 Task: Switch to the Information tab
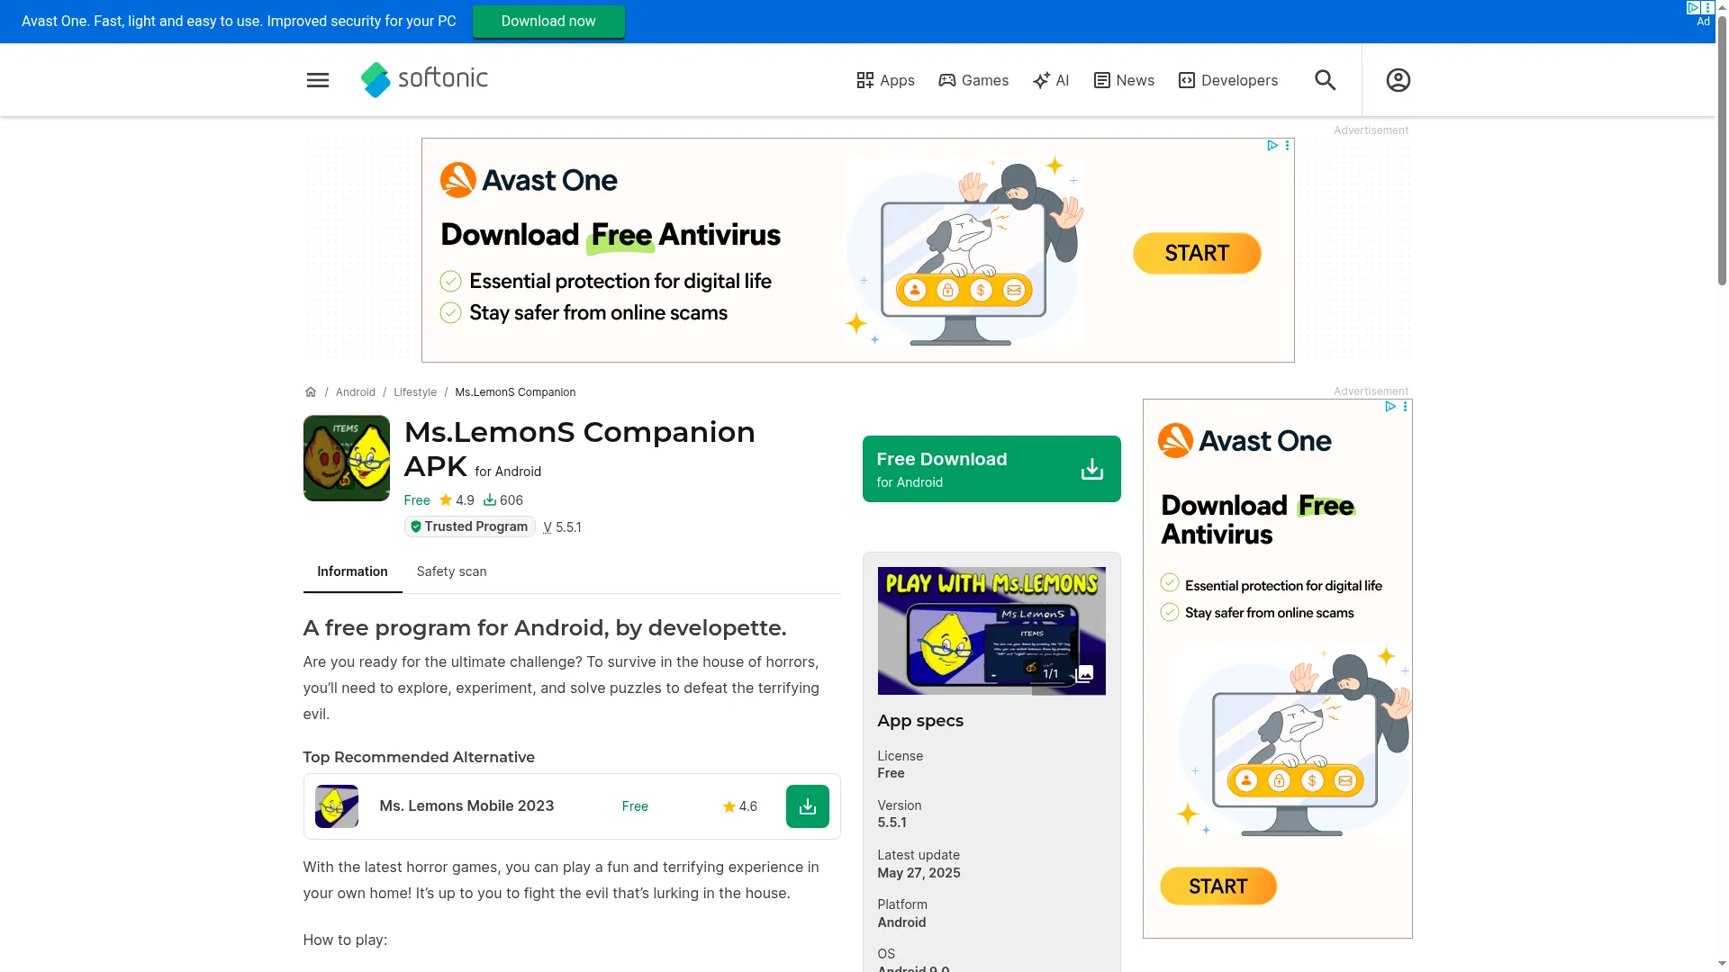[352, 571]
